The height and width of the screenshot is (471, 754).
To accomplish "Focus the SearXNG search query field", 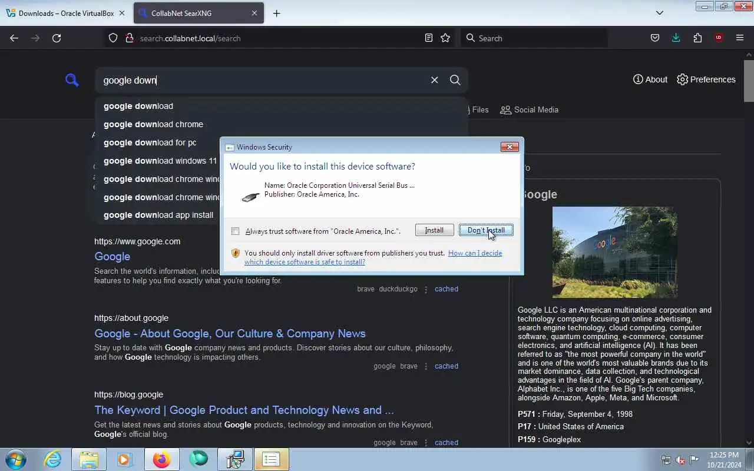I will pyautogui.click(x=263, y=80).
